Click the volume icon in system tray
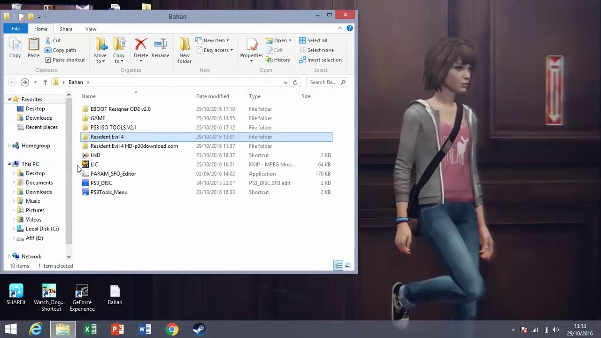Image resolution: width=601 pixels, height=338 pixels. (556, 330)
